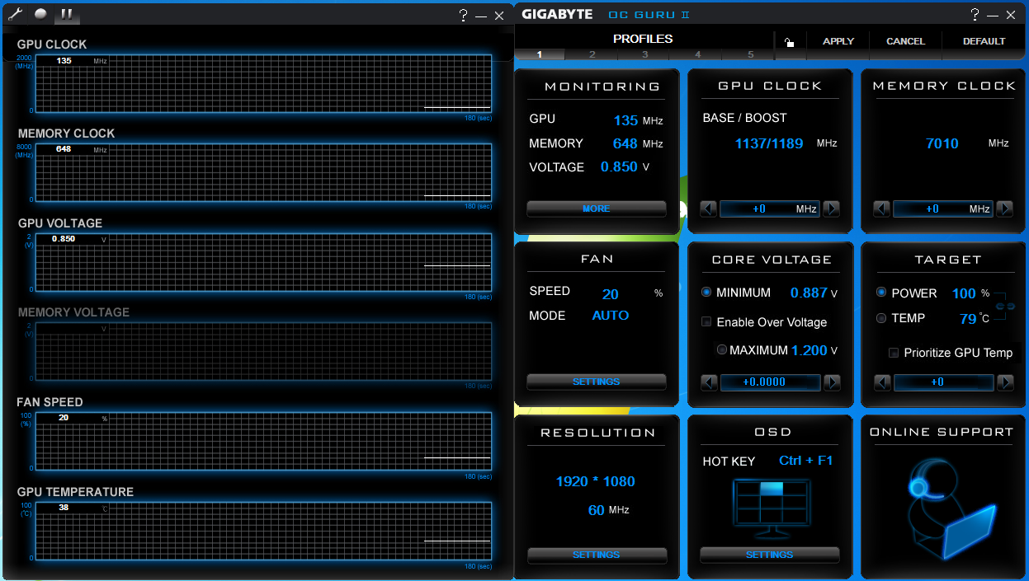Click the 1.200 maximum voltage value
The image size is (1029, 581).
tap(810, 350)
